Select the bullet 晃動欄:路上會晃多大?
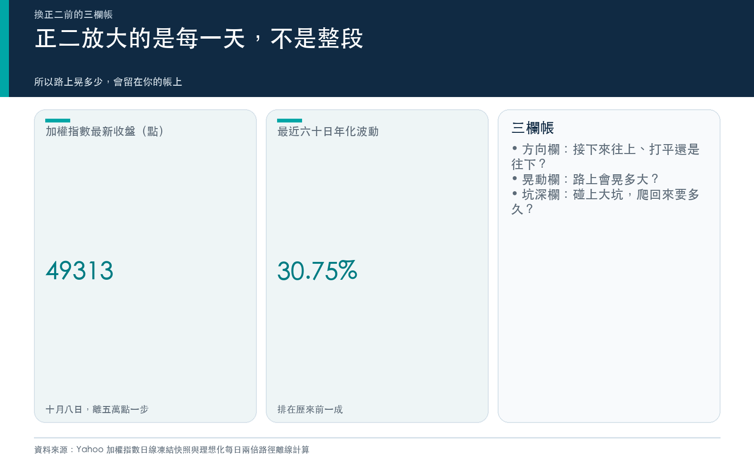Screen dimensions: 754x471 click(585, 179)
